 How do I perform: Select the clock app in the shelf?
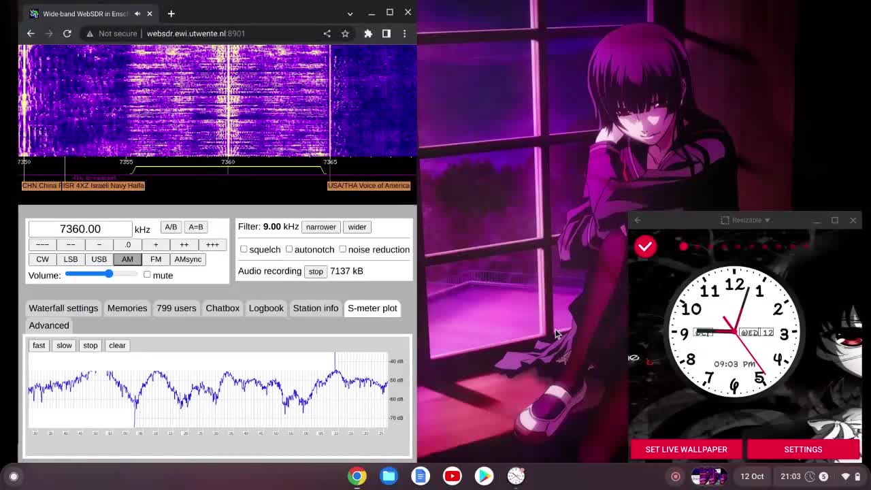[516, 476]
